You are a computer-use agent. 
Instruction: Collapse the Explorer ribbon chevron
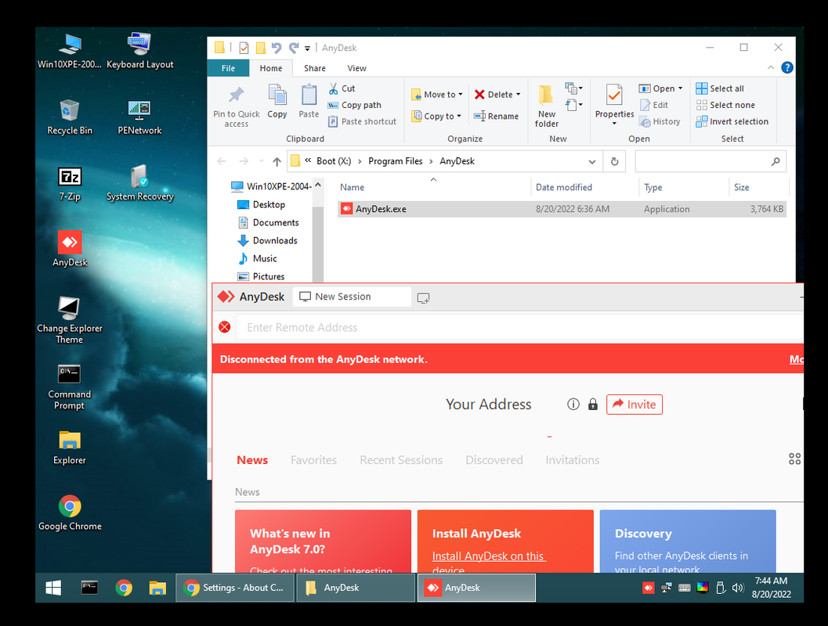click(x=771, y=67)
